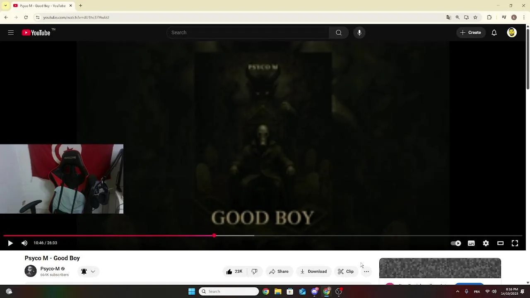Enter full screen mode
The width and height of the screenshot is (530, 298).
(515, 243)
